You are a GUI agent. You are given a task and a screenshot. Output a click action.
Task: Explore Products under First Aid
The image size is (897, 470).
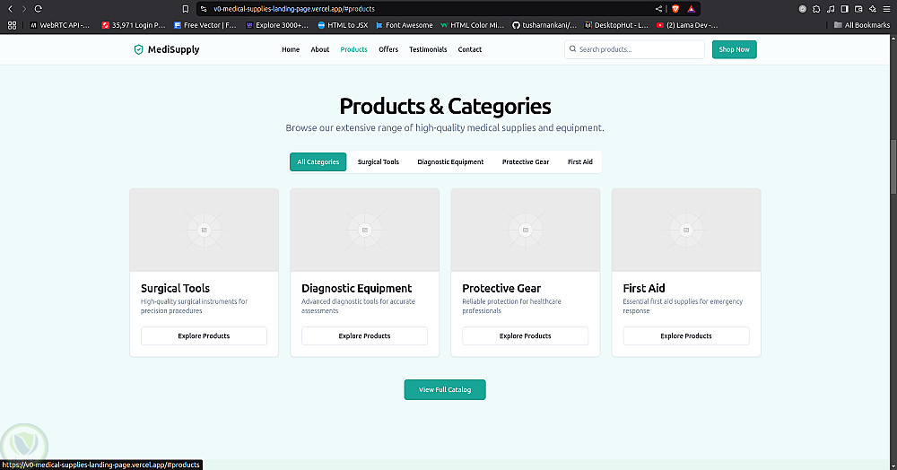pos(686,335)
